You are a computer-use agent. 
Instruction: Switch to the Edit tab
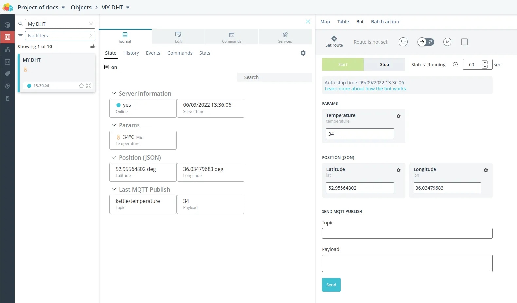coord(178,37)
